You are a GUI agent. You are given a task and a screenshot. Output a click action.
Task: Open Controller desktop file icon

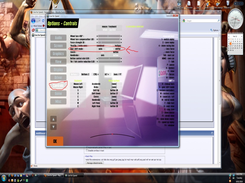click(x=189, y=4)
